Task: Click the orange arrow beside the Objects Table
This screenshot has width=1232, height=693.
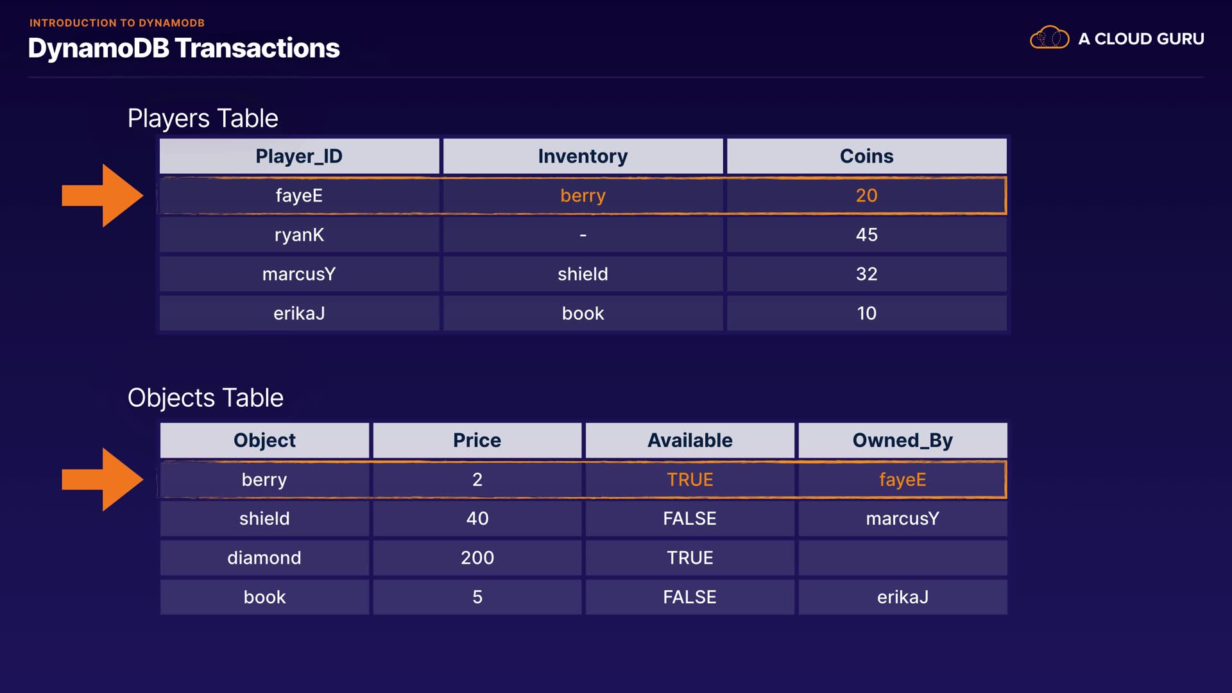Action: pyautogui.click(x=103, y=480)
